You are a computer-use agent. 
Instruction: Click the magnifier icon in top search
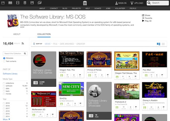tap(149, 3)
